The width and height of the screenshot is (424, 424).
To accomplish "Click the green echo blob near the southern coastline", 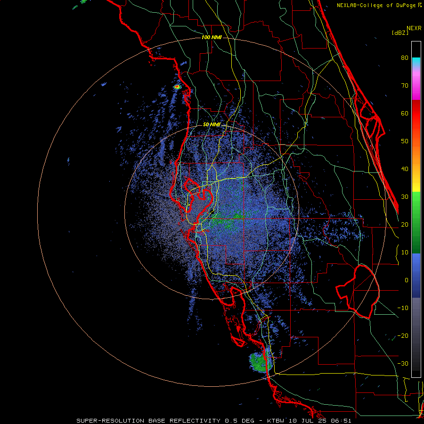I will pos(260,362).
